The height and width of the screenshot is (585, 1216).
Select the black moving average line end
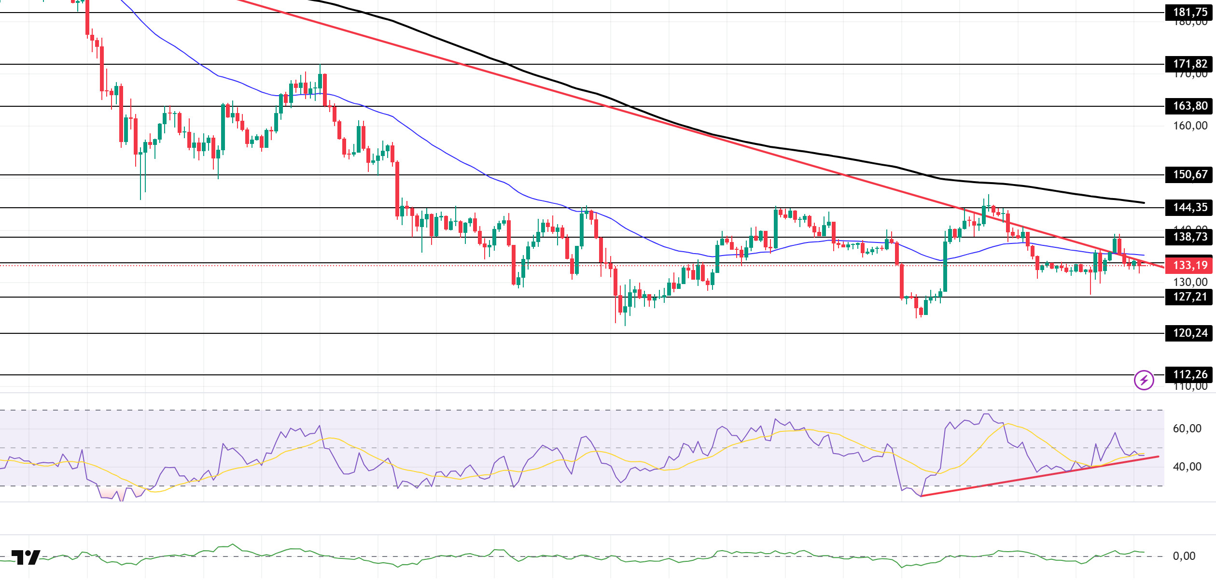tap(1142, 202)
